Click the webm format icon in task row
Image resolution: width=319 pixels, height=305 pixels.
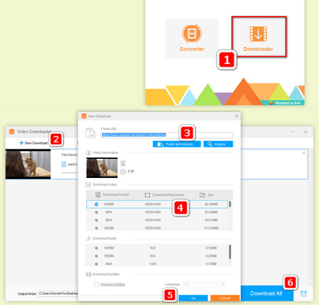[64, 164]
